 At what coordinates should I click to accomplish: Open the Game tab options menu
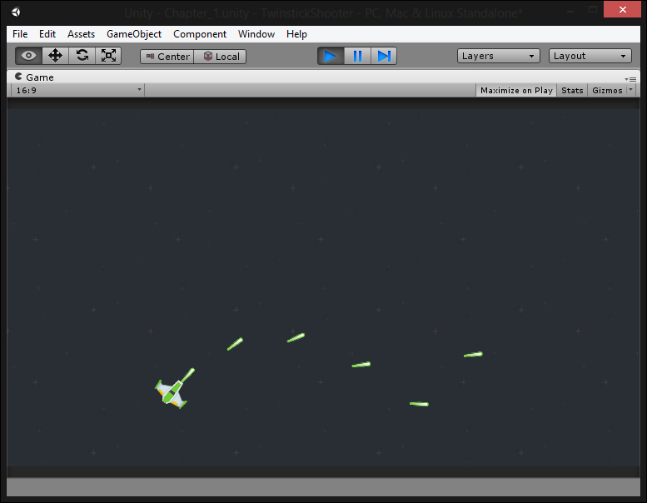click(x=630, y=79)
